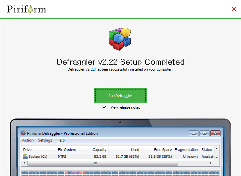This screenshot has width=241, height=176.
Task: Click the down arrow of drive list scrollbar
Action: pos(217,157)
